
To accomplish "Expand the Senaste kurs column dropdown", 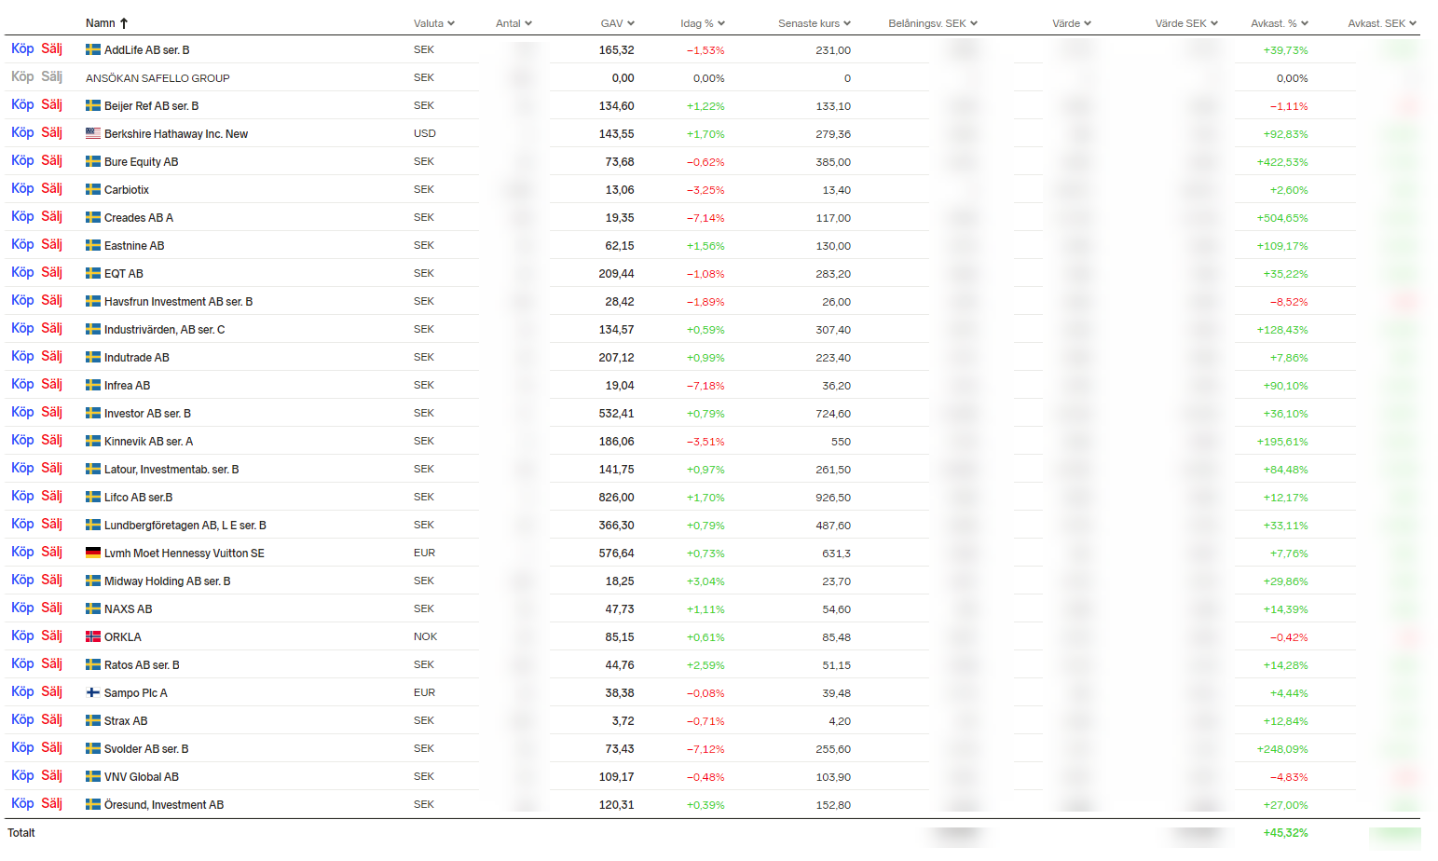I will click(x=847, y=23).
